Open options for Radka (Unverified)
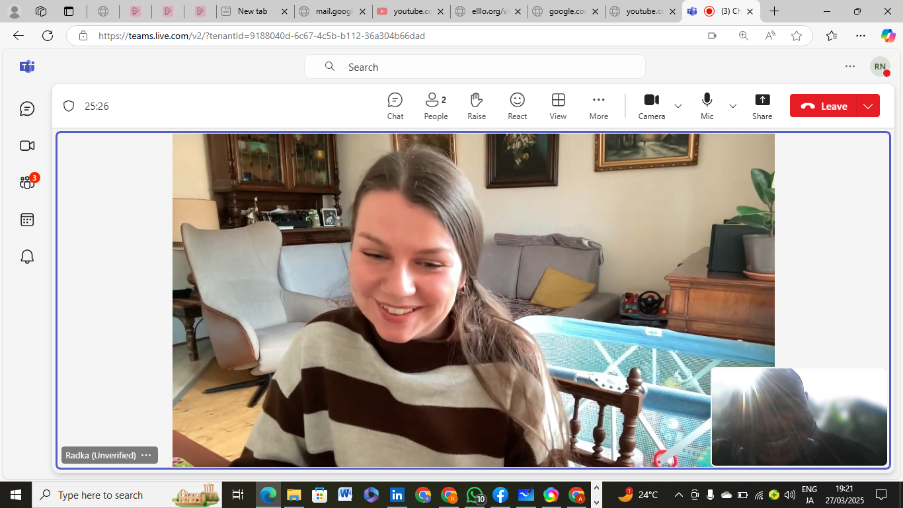Viewport: 903px width, 508px height. pyautogui.click(x=146, y=455)
